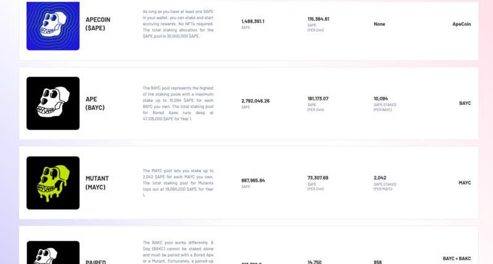Select the APE (BAYC) pool title
Image resolution: width=493 pixels, height=264 pixels.
(95, 103)
